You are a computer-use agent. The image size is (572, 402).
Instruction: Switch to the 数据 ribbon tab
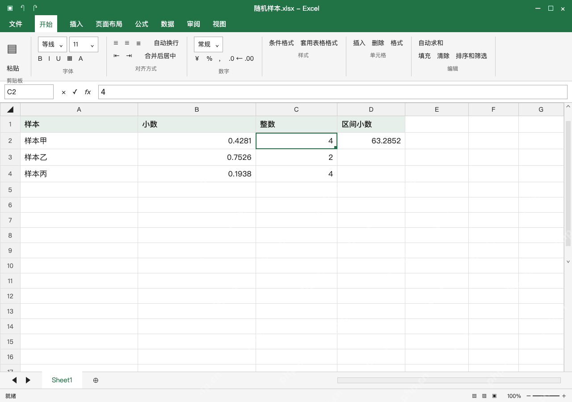click(168, 24)
